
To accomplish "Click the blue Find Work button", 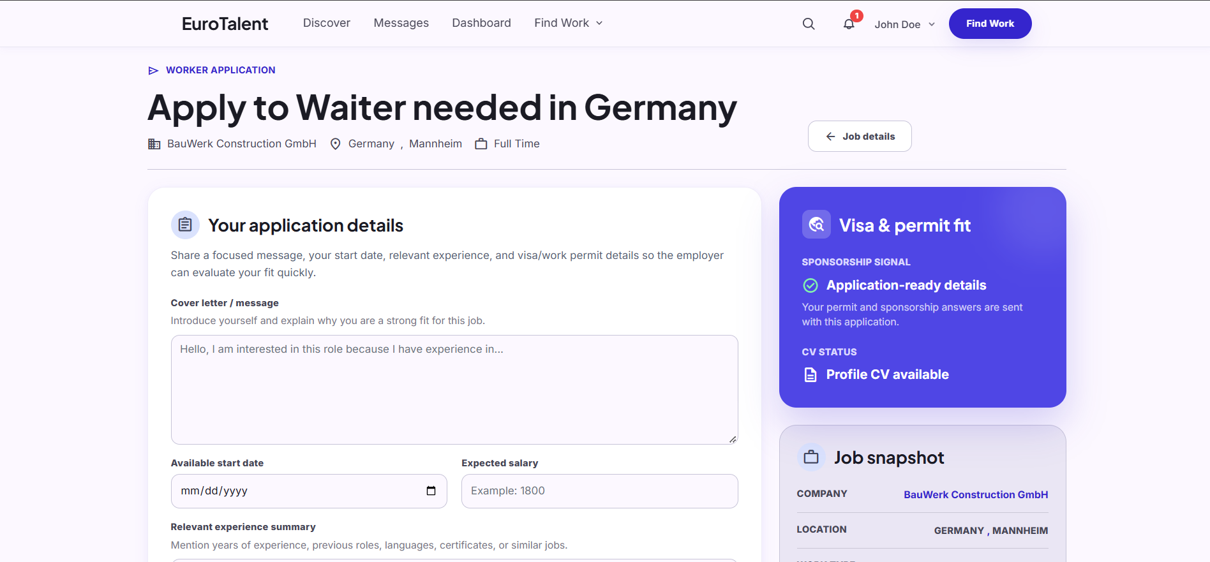I will coord(990,24).
